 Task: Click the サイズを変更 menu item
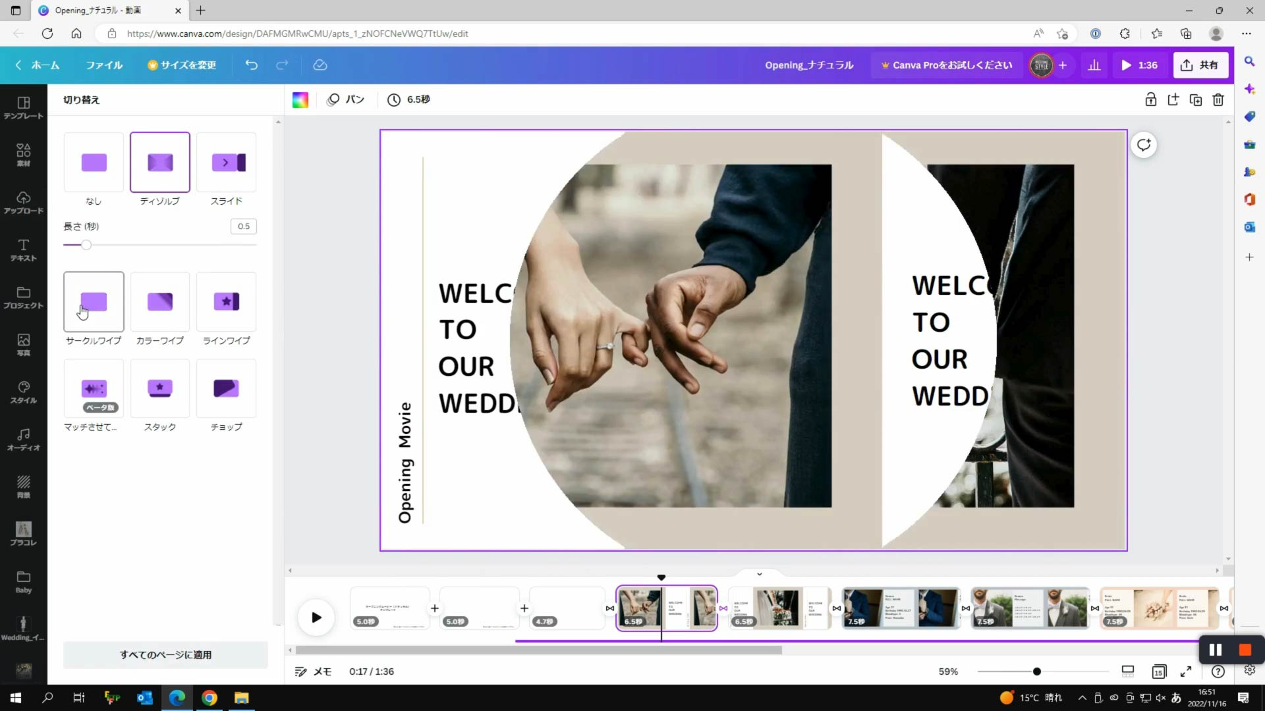tap(182, 65)
